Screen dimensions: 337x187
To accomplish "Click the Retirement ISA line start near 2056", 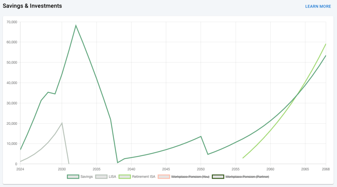I will click(243, 158).
